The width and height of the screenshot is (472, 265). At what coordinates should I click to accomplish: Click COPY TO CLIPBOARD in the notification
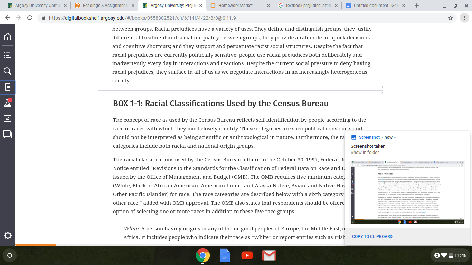(372, 237)
